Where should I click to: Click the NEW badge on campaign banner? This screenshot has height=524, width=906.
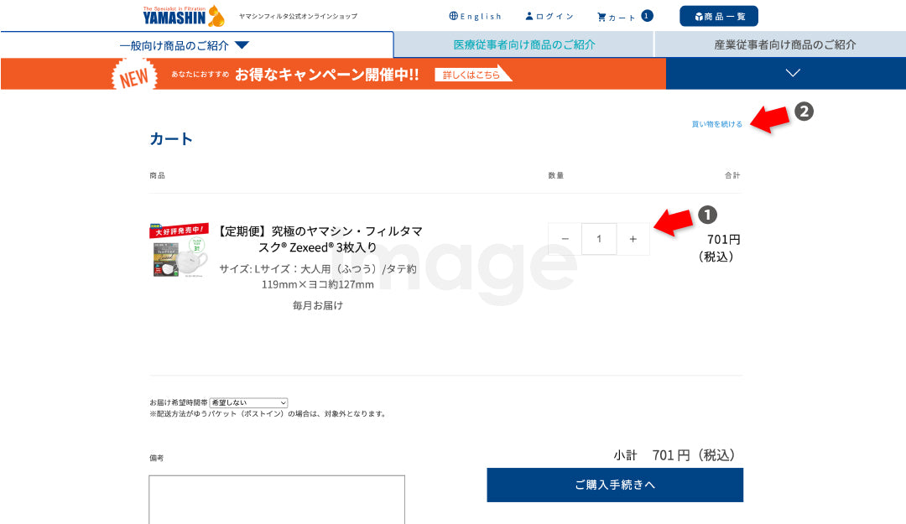[x=134, y=75]
